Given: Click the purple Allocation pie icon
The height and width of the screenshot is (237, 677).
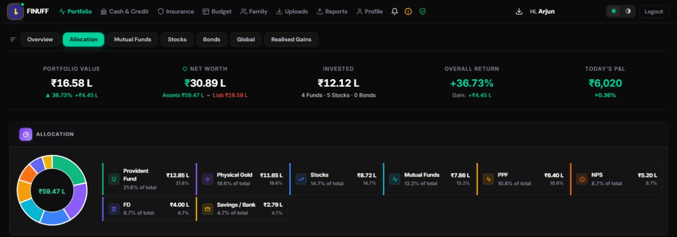Looking at the screenshot, I should pos(26,134).
